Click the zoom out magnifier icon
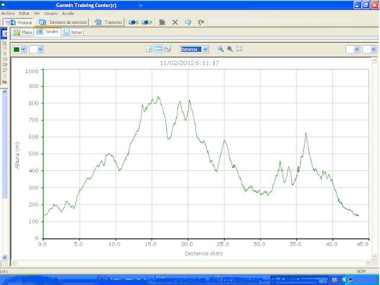 click(x=230, y=49)
